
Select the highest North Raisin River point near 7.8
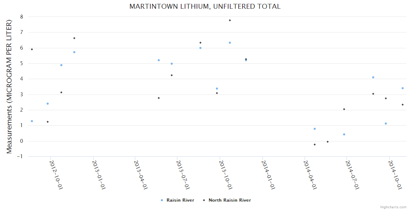tap(230, 20)
